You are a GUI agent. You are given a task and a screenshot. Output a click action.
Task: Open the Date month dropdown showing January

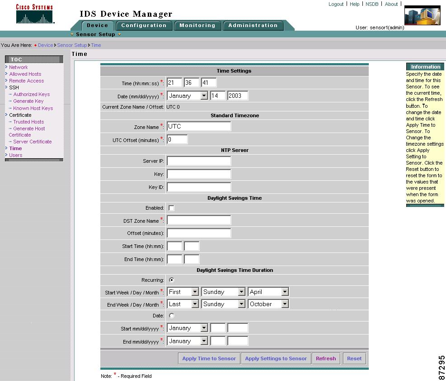[x=188, y=96]
